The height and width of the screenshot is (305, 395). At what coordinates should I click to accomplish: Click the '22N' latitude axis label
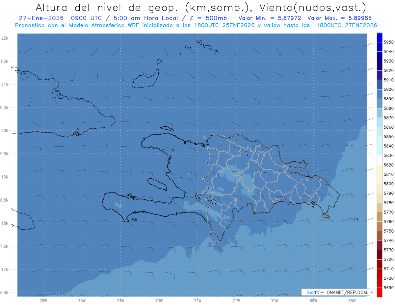tap(6, 38)
